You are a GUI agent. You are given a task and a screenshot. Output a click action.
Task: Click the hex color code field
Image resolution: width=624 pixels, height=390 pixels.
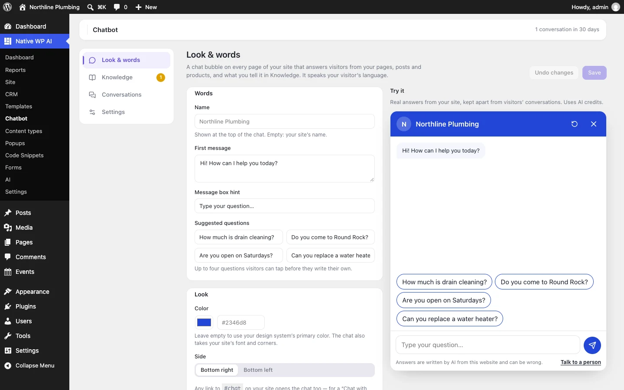pos(241,322)
